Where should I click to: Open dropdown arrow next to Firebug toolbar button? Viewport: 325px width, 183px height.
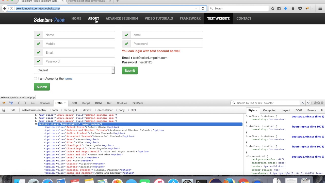312,8
